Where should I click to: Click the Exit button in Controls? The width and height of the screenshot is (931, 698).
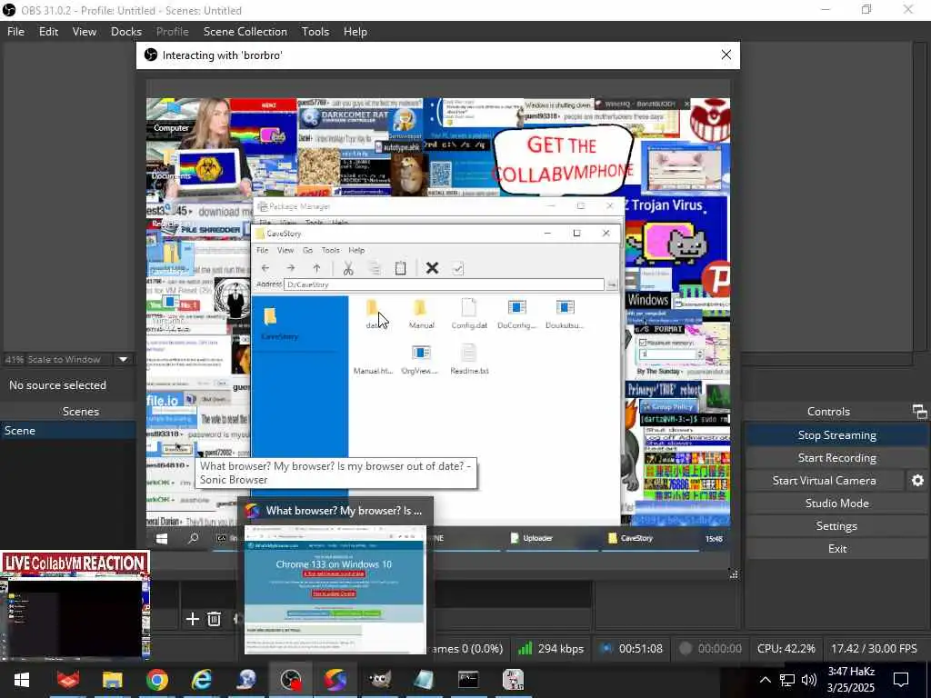coord(836,548)
